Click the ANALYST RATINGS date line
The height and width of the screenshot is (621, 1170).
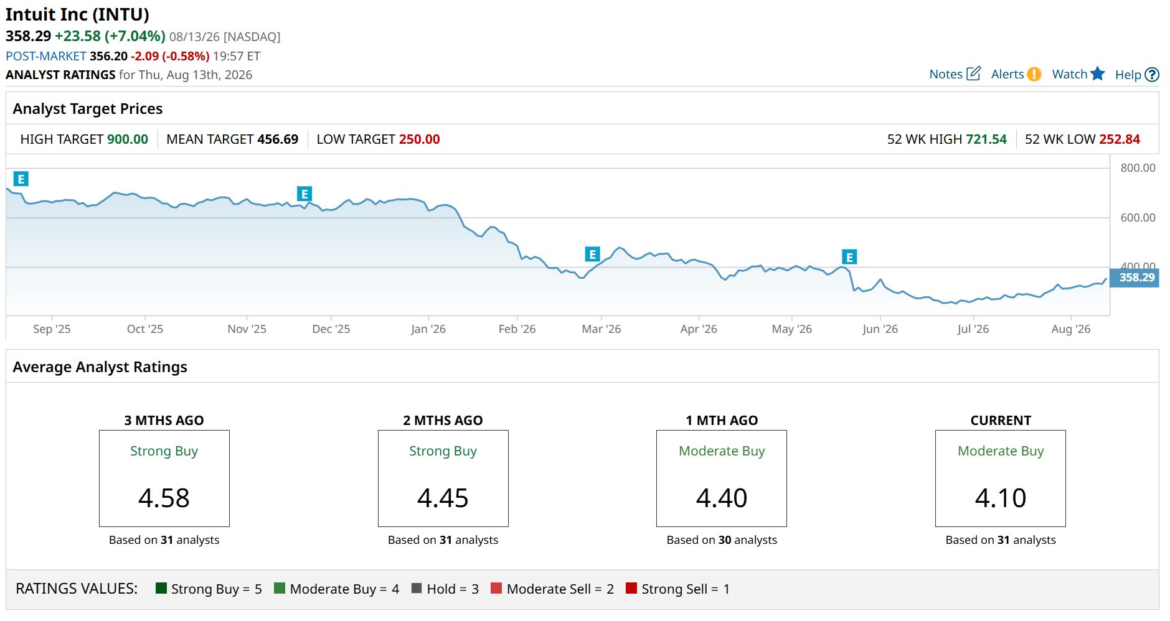tap(129, 75)
